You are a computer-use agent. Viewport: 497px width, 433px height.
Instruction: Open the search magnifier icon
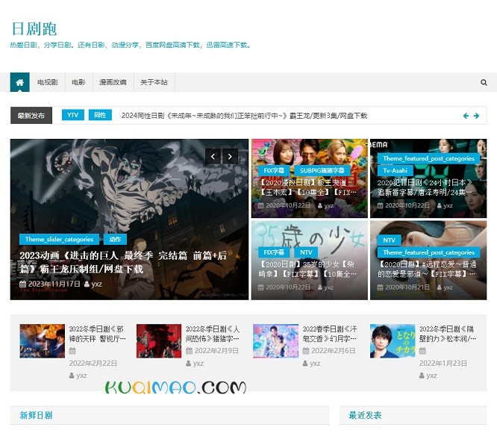pyautogui.click(x=484, y=82)
